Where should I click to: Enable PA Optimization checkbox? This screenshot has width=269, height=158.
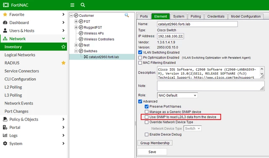(140, 58)
